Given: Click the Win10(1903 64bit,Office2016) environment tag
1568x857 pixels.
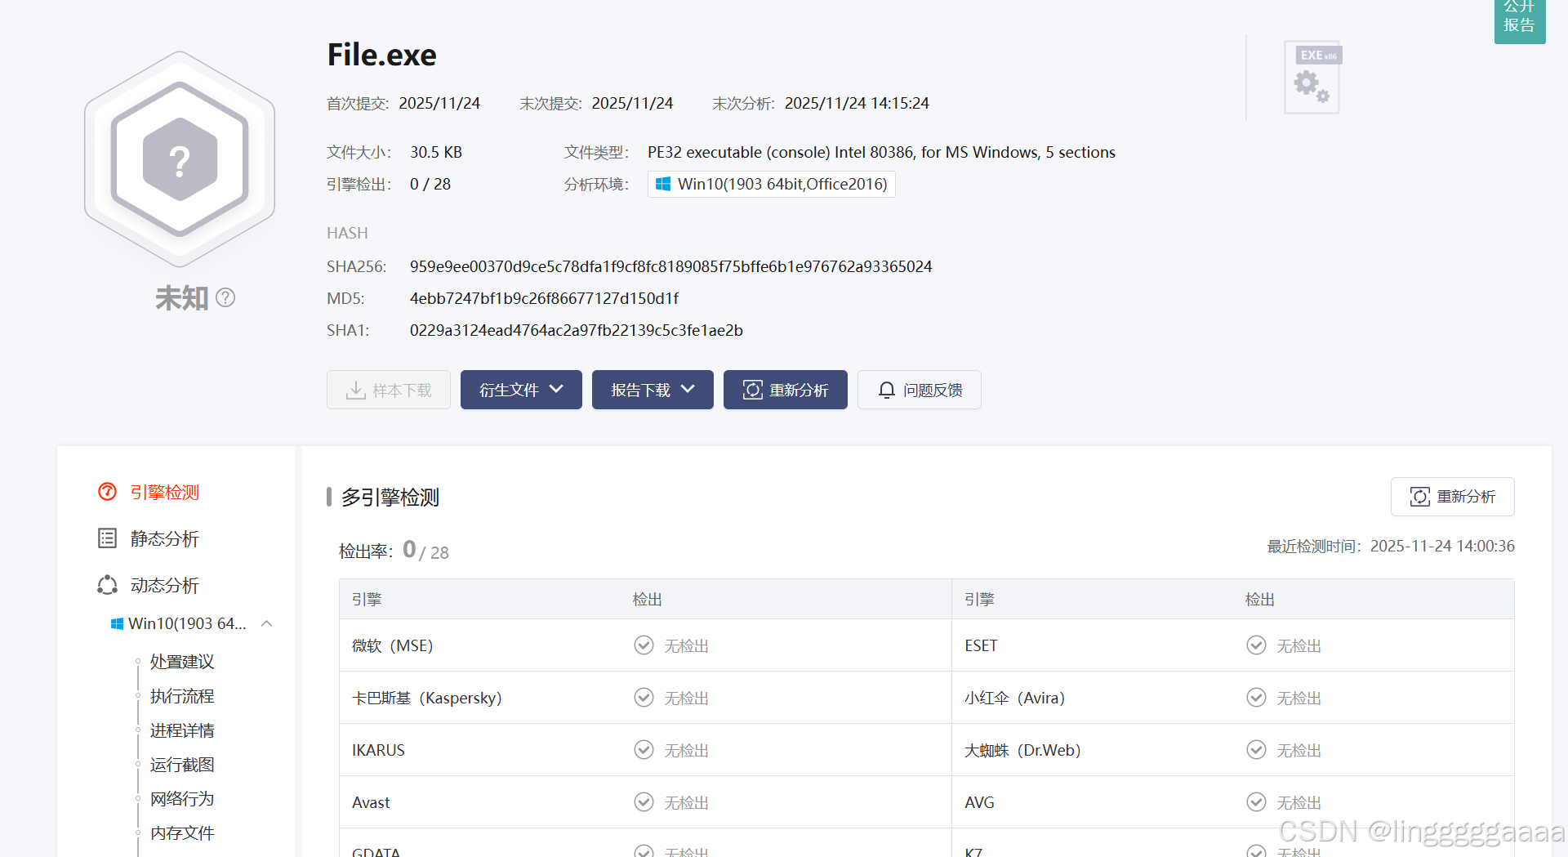Looking at the screenshot, I should (x=772, y=184).
